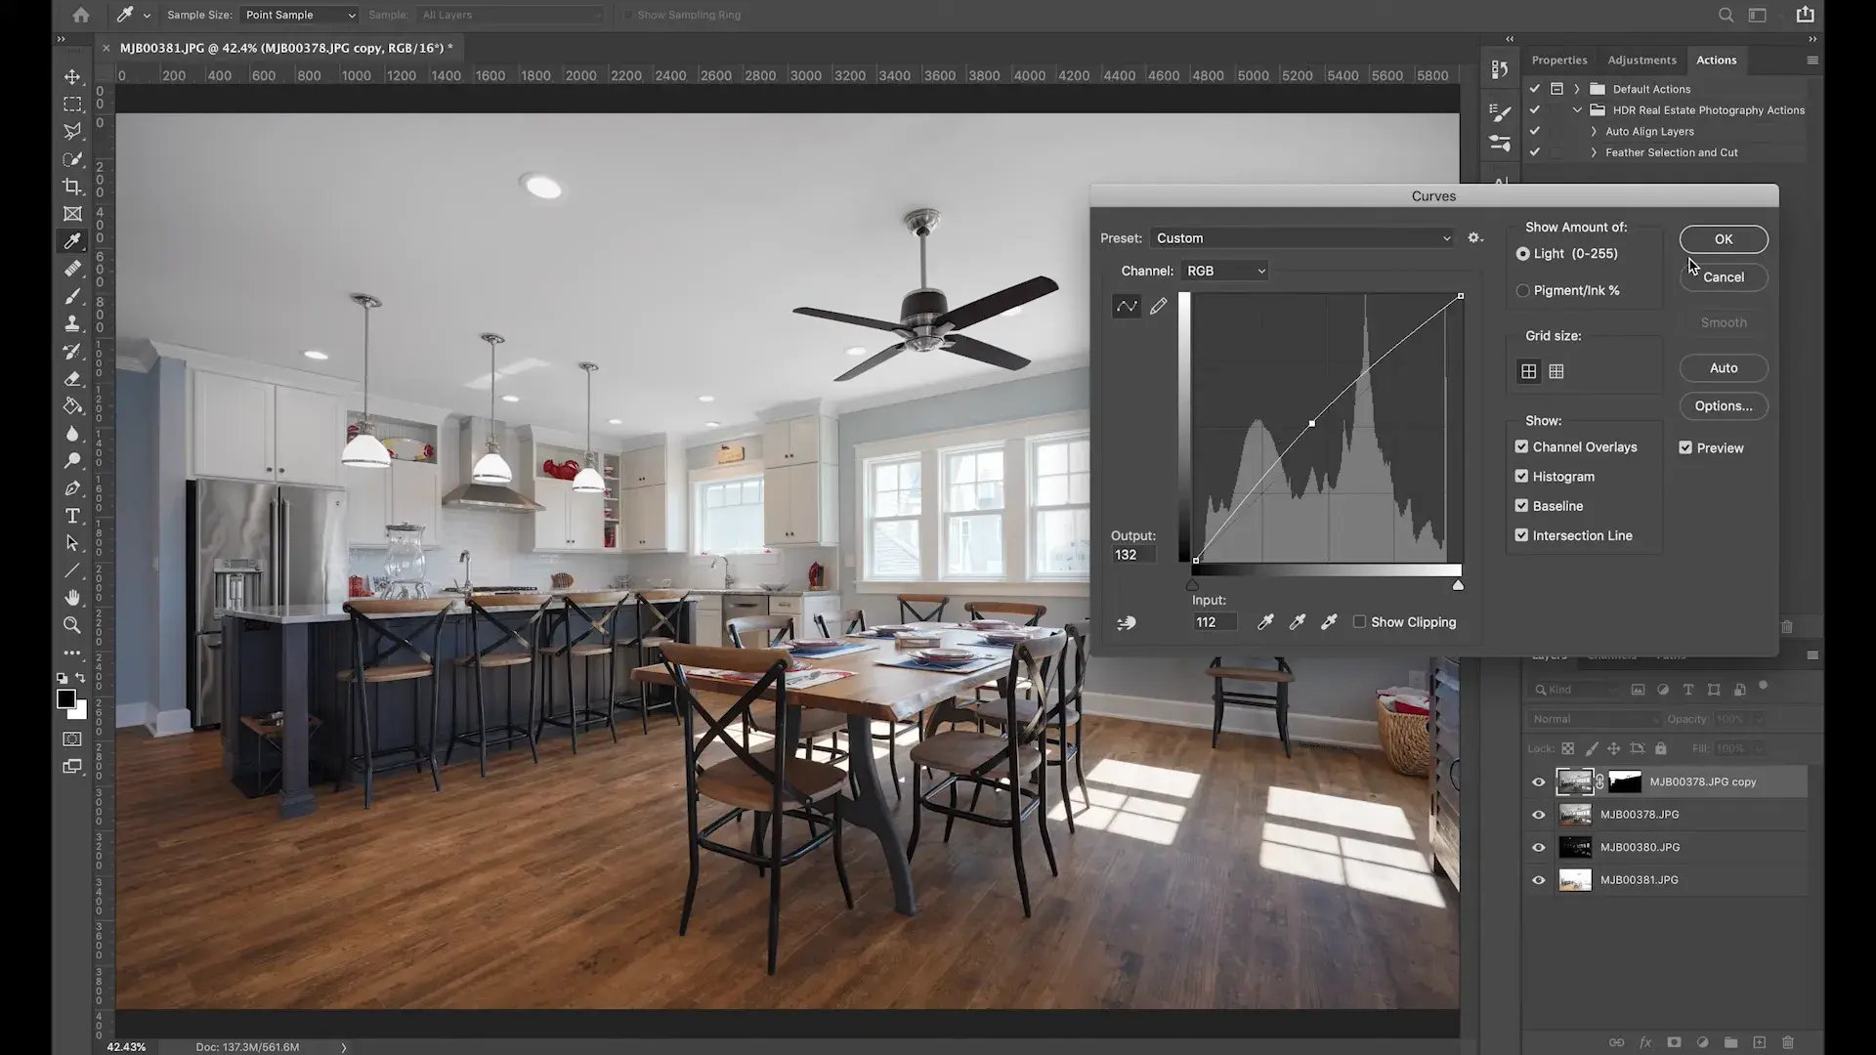Select the Type tool

pyautogui.click(x=72, y=516)
